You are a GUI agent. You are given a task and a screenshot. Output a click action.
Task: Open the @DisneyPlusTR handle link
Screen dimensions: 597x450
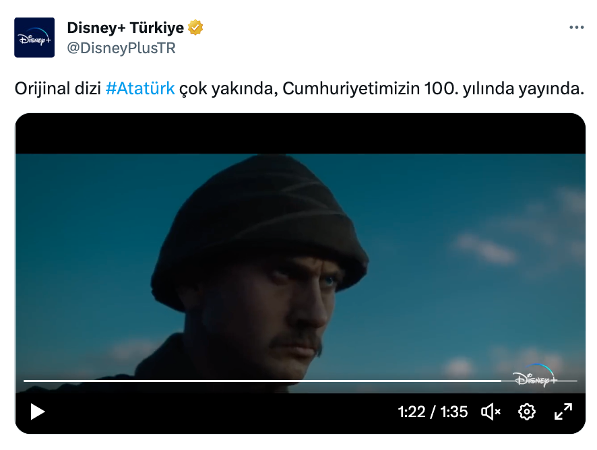[x=121, y=48]
